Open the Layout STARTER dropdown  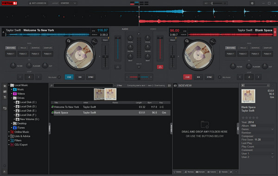pyautogui.click(x=68, y=3)
